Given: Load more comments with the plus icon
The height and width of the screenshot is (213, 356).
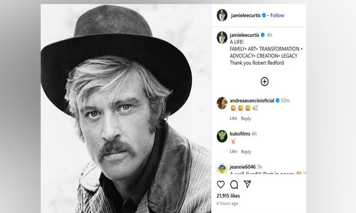Looking at the screenshot, I should coord(264,82).
